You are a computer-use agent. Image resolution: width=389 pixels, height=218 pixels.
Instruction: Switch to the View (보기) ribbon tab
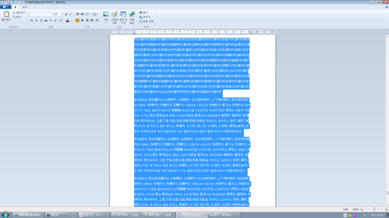[25, 7]
